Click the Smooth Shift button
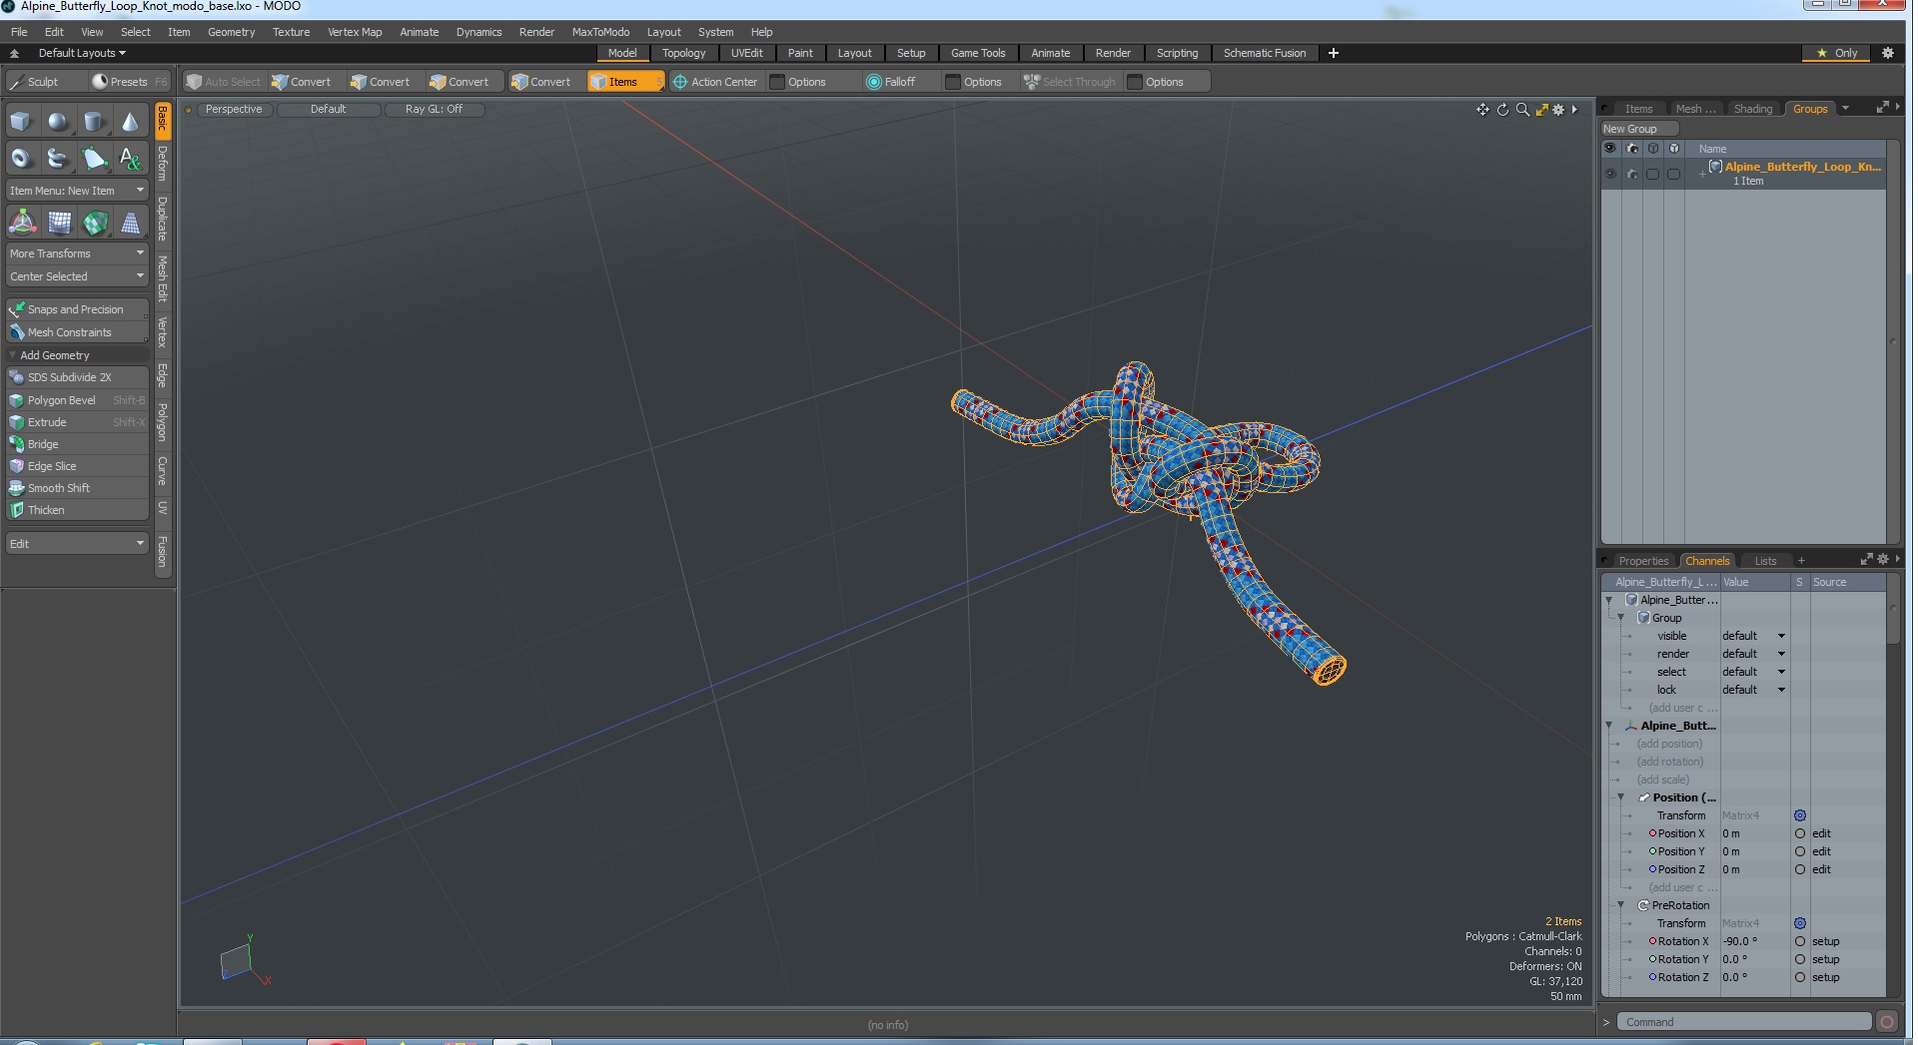The width and height of the screenshot is (1918, 1045). 77,488
